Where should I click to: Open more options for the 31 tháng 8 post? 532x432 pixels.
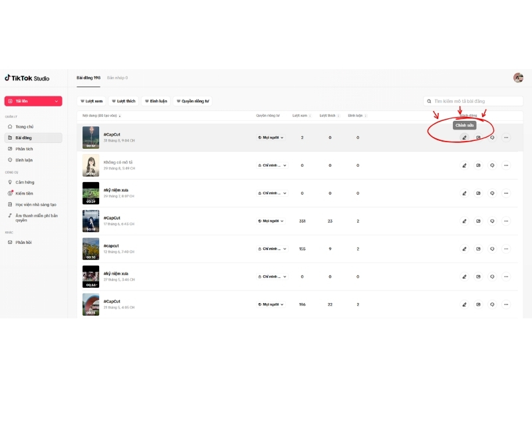pyautogui.click(x=506, y=138)
